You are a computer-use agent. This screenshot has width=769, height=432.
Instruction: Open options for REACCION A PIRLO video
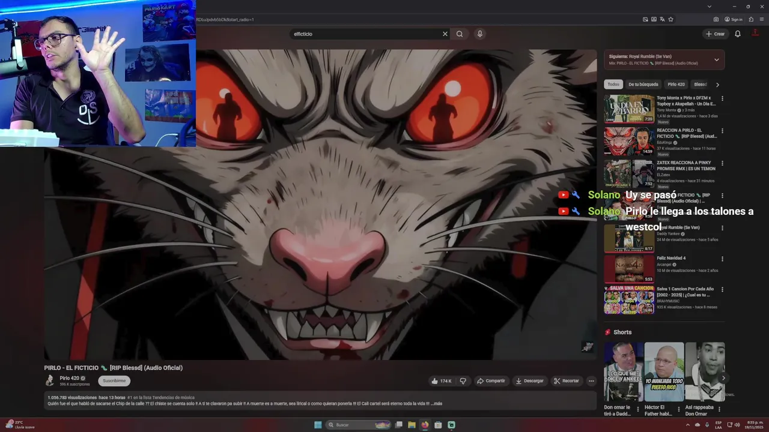click(722, 131)
